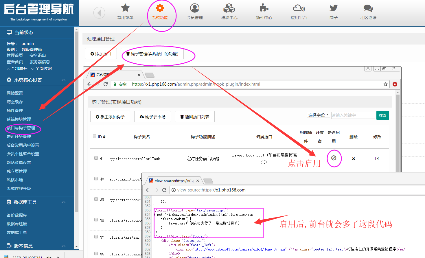Click the 常用菜单 star icon
This screenshot has width=425, height=258.
coord(125,8)
